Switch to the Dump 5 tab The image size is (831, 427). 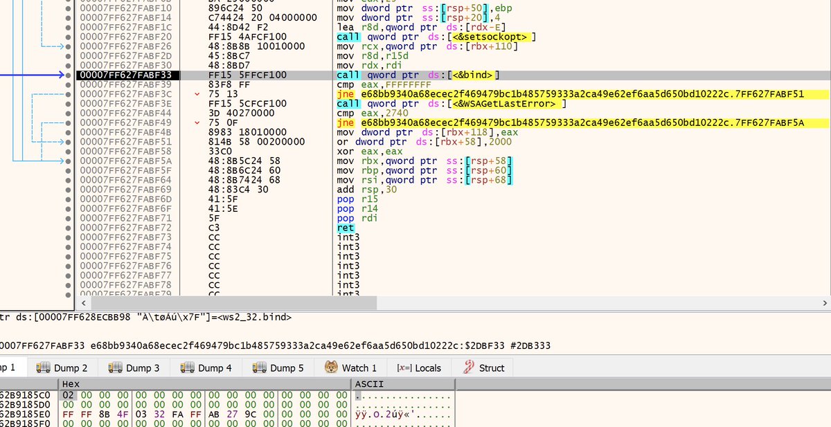[278, 368]
